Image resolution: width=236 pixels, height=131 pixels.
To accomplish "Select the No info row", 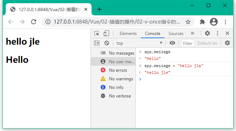I will 113,87.
